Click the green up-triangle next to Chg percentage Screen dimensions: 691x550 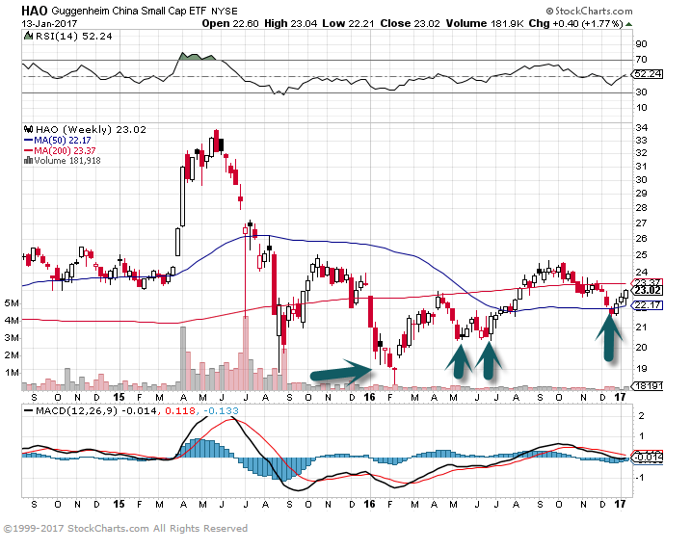coord(629,24)
